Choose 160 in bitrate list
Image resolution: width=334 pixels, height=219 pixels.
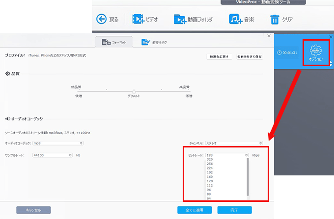tap(210, 177)
